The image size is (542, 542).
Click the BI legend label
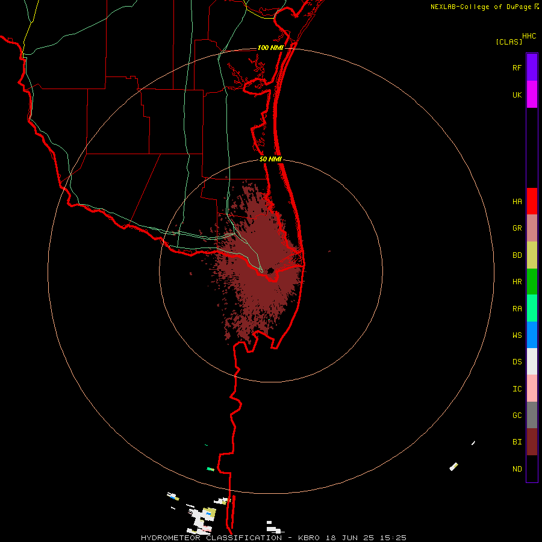517,442
